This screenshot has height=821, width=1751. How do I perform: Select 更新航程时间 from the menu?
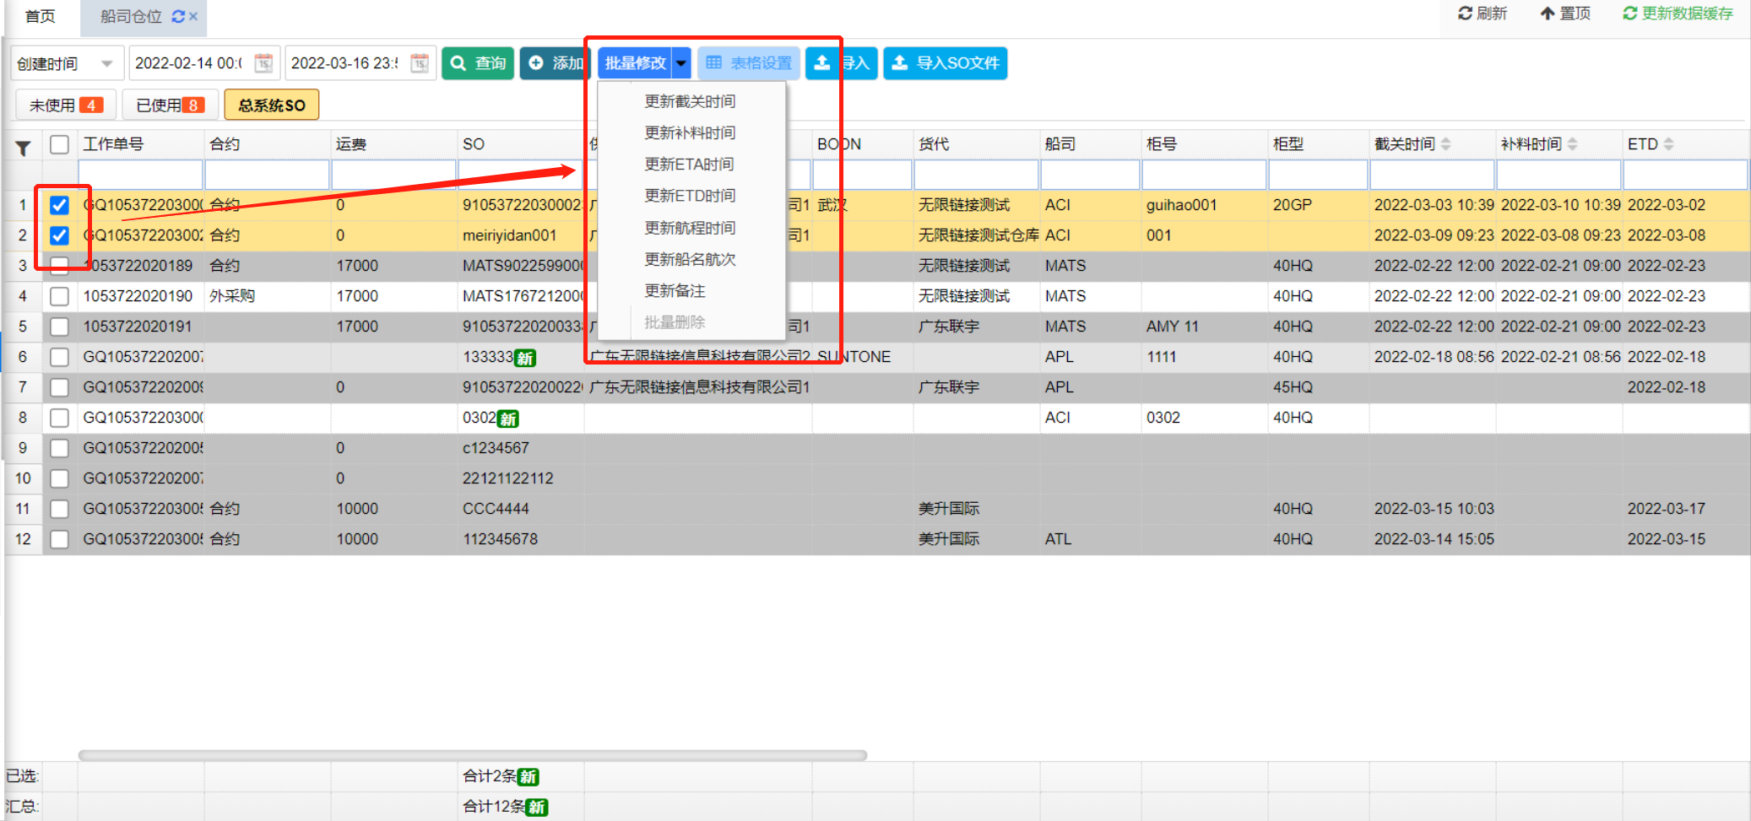point(690,228)
